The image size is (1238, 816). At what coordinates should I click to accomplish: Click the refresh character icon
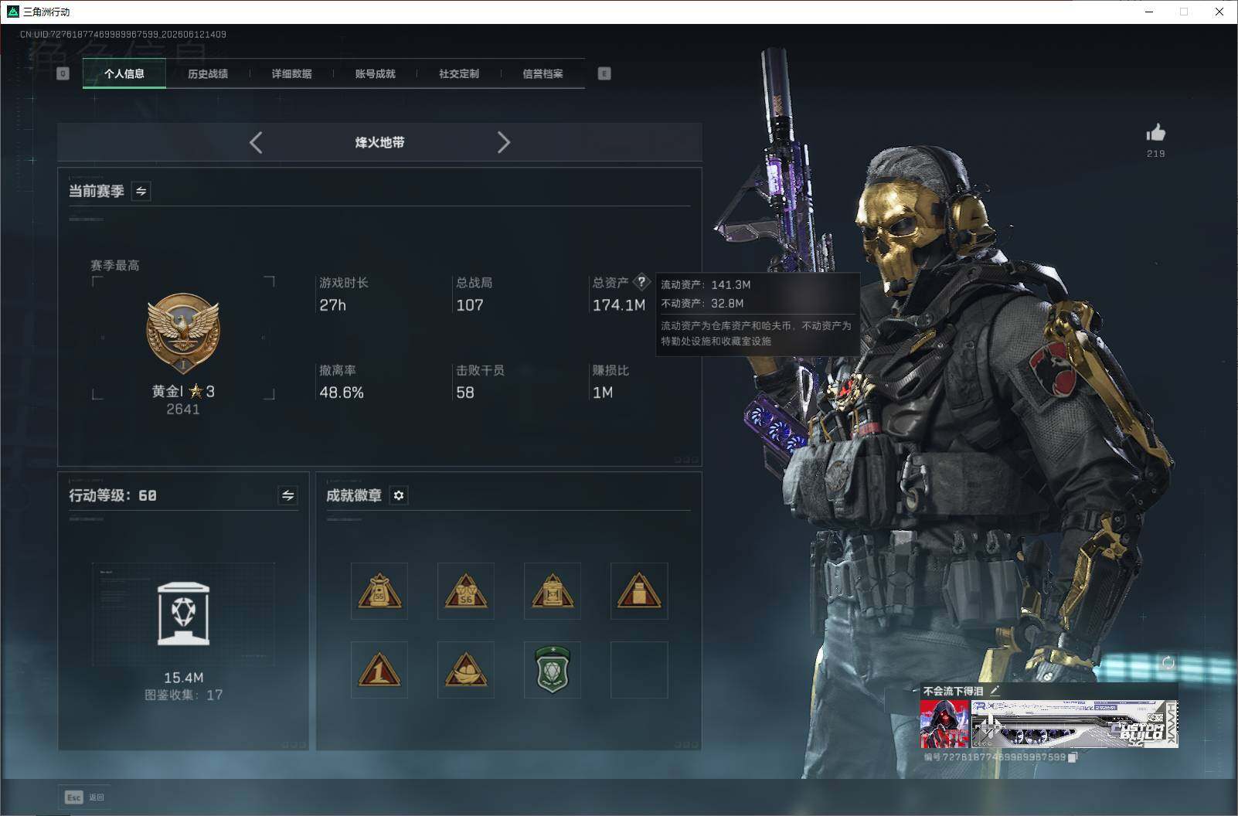click(x=1168, y=662)
